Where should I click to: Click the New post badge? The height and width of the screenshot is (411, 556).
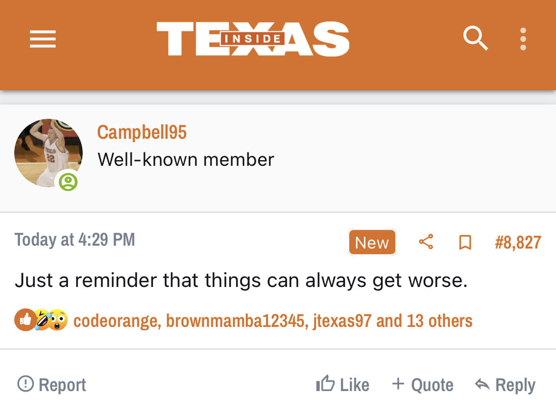pyautogui.click(x=372, y=242)
